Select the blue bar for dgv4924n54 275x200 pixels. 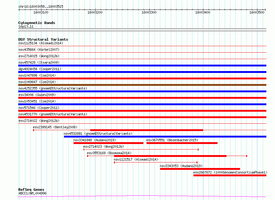click(142, 72)
